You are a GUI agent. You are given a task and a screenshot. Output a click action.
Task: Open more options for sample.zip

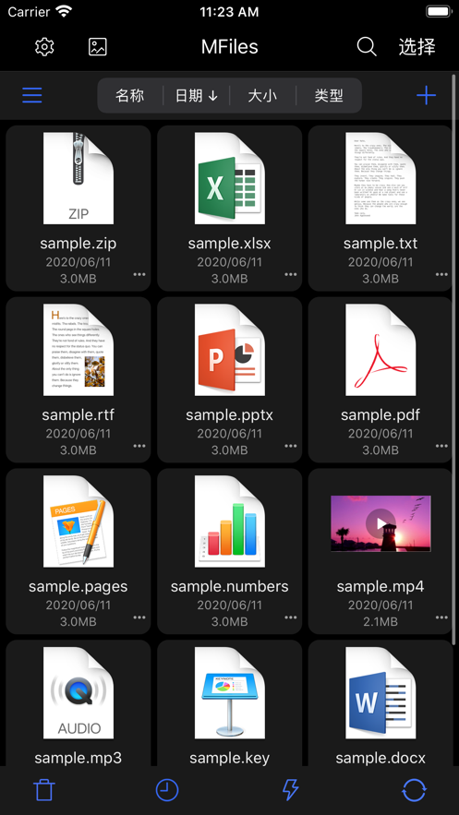(x=139, y=274)
